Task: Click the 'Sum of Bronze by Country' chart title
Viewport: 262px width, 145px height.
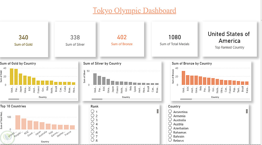Action: point(192,64)
